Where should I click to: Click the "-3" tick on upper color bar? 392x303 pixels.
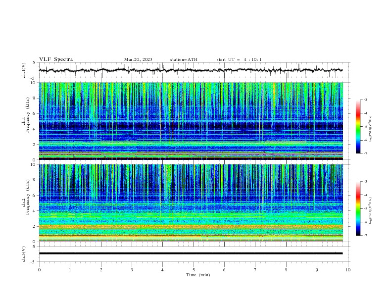point(365,100)
